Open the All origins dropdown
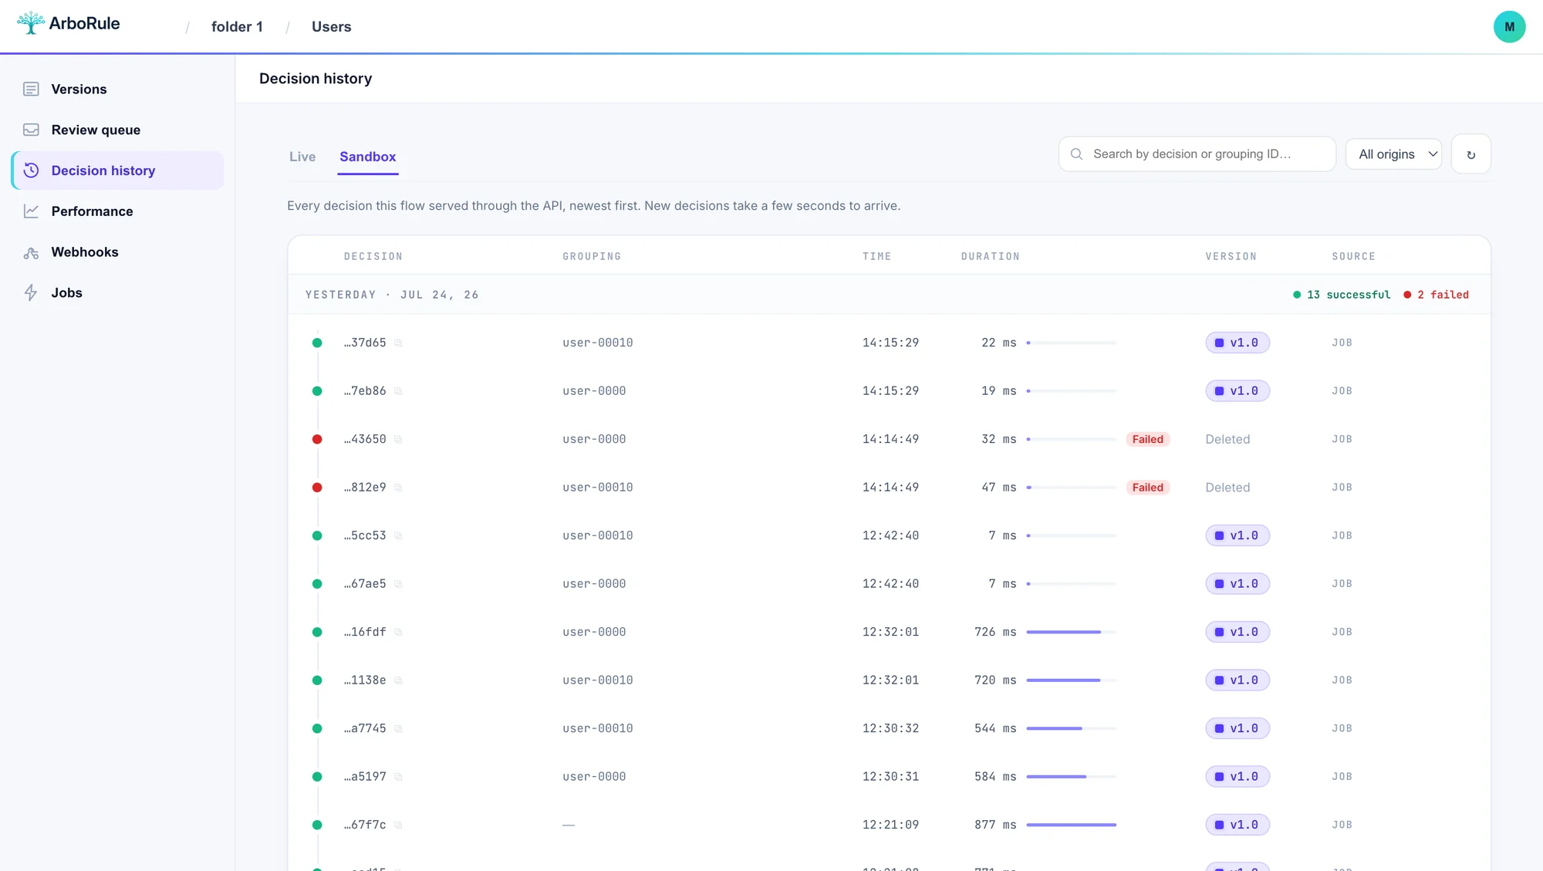The width and height of the screenshot is (1543, 871). pyautogui.click(x=1393, y=154)
